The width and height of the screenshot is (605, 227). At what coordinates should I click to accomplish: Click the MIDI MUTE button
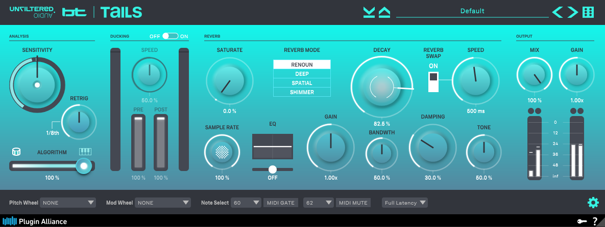(353, 203)
